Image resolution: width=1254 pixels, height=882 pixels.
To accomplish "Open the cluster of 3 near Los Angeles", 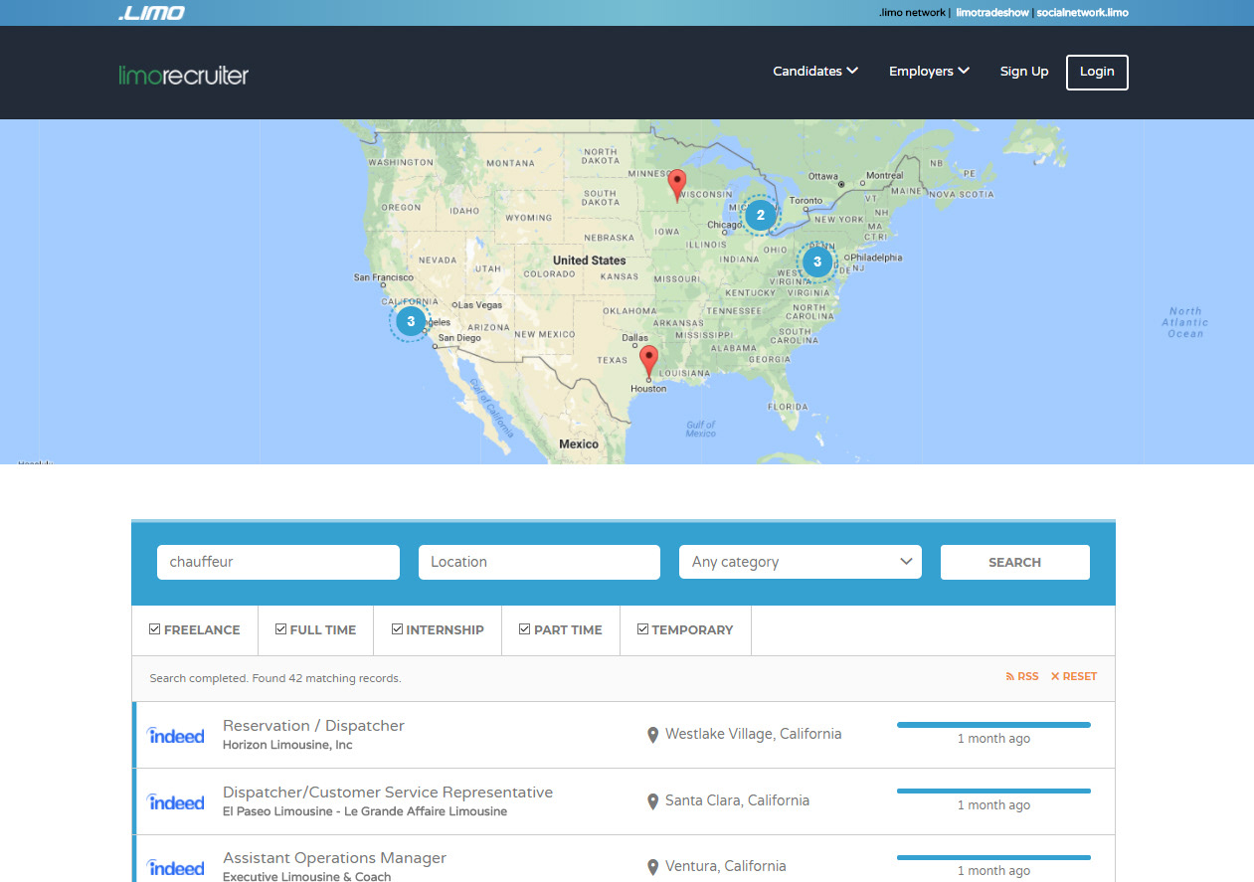I will [x=410, y=322].
